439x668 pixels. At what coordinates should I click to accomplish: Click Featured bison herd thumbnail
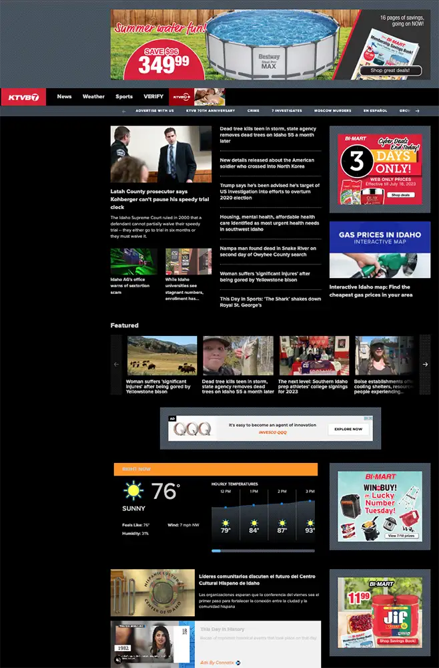click(x=162, y=356)
